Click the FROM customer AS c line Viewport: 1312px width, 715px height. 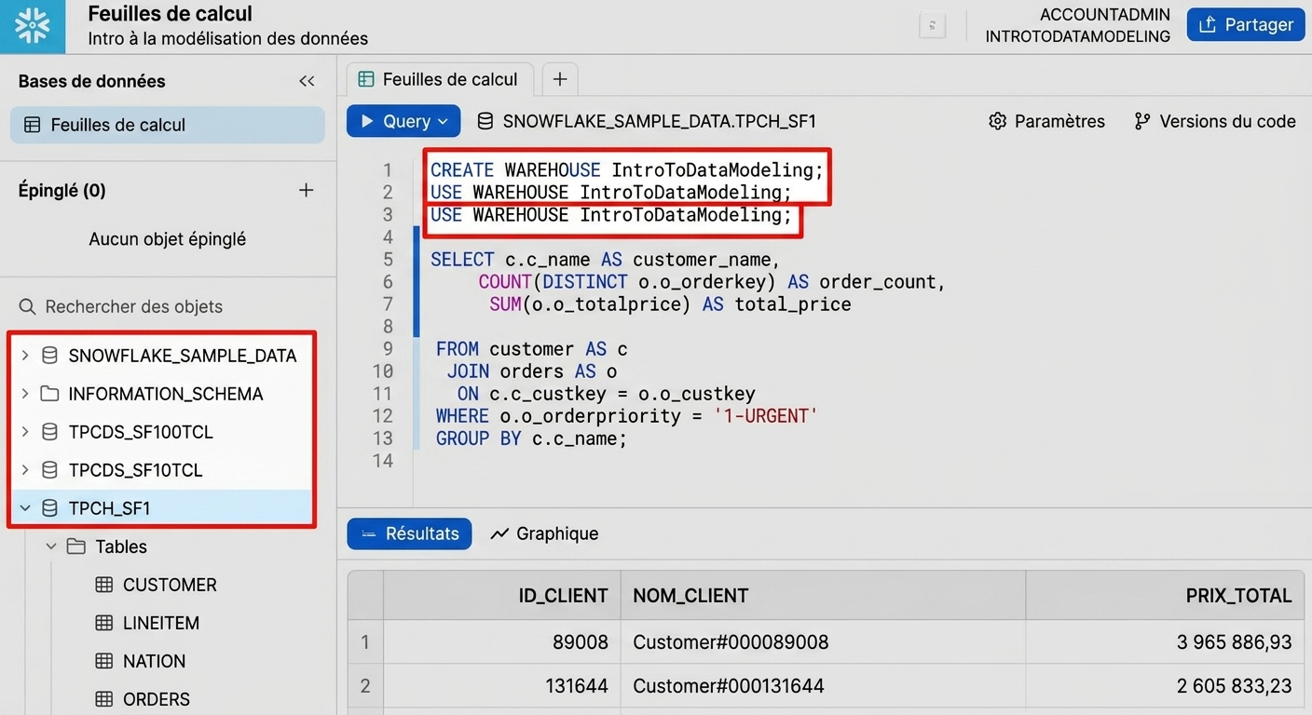[531, 349]
